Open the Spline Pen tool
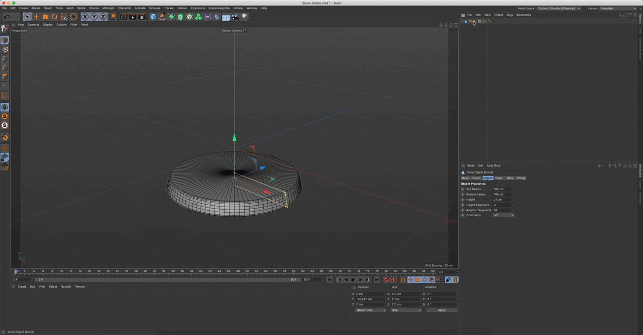This screenshot has width=643, height=335. 162,17
